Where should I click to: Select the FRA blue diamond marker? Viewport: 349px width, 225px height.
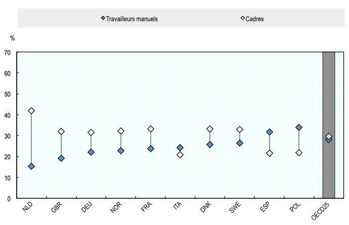click(x=151, y=149)
